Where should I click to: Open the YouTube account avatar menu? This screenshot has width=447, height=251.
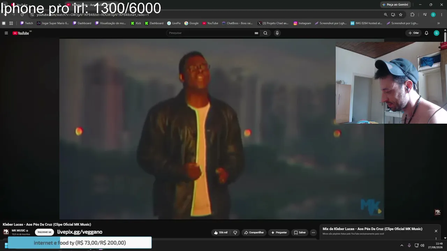point(437,33)
